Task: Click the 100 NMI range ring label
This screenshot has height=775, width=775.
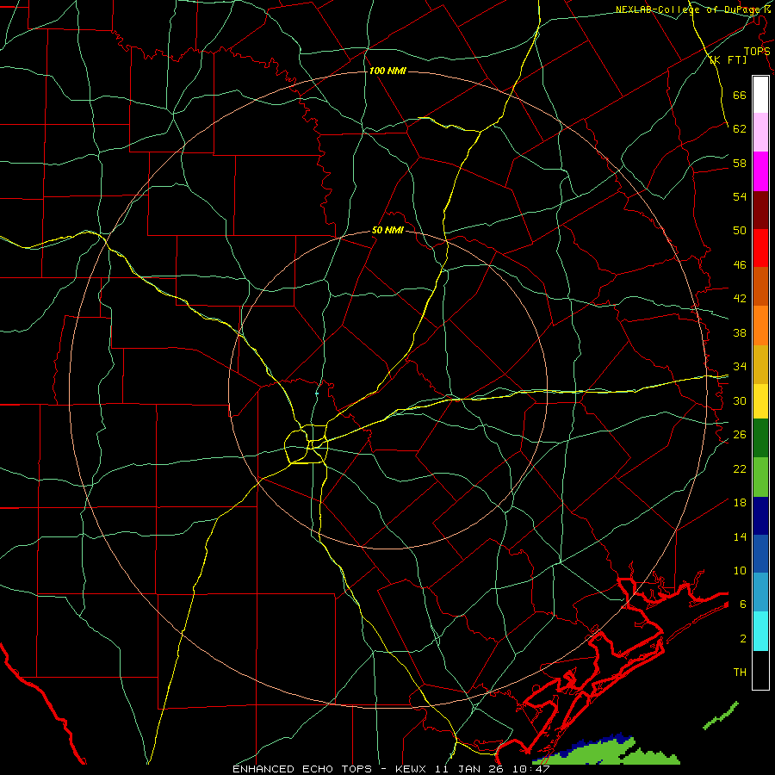Action: tap(387, 71)
